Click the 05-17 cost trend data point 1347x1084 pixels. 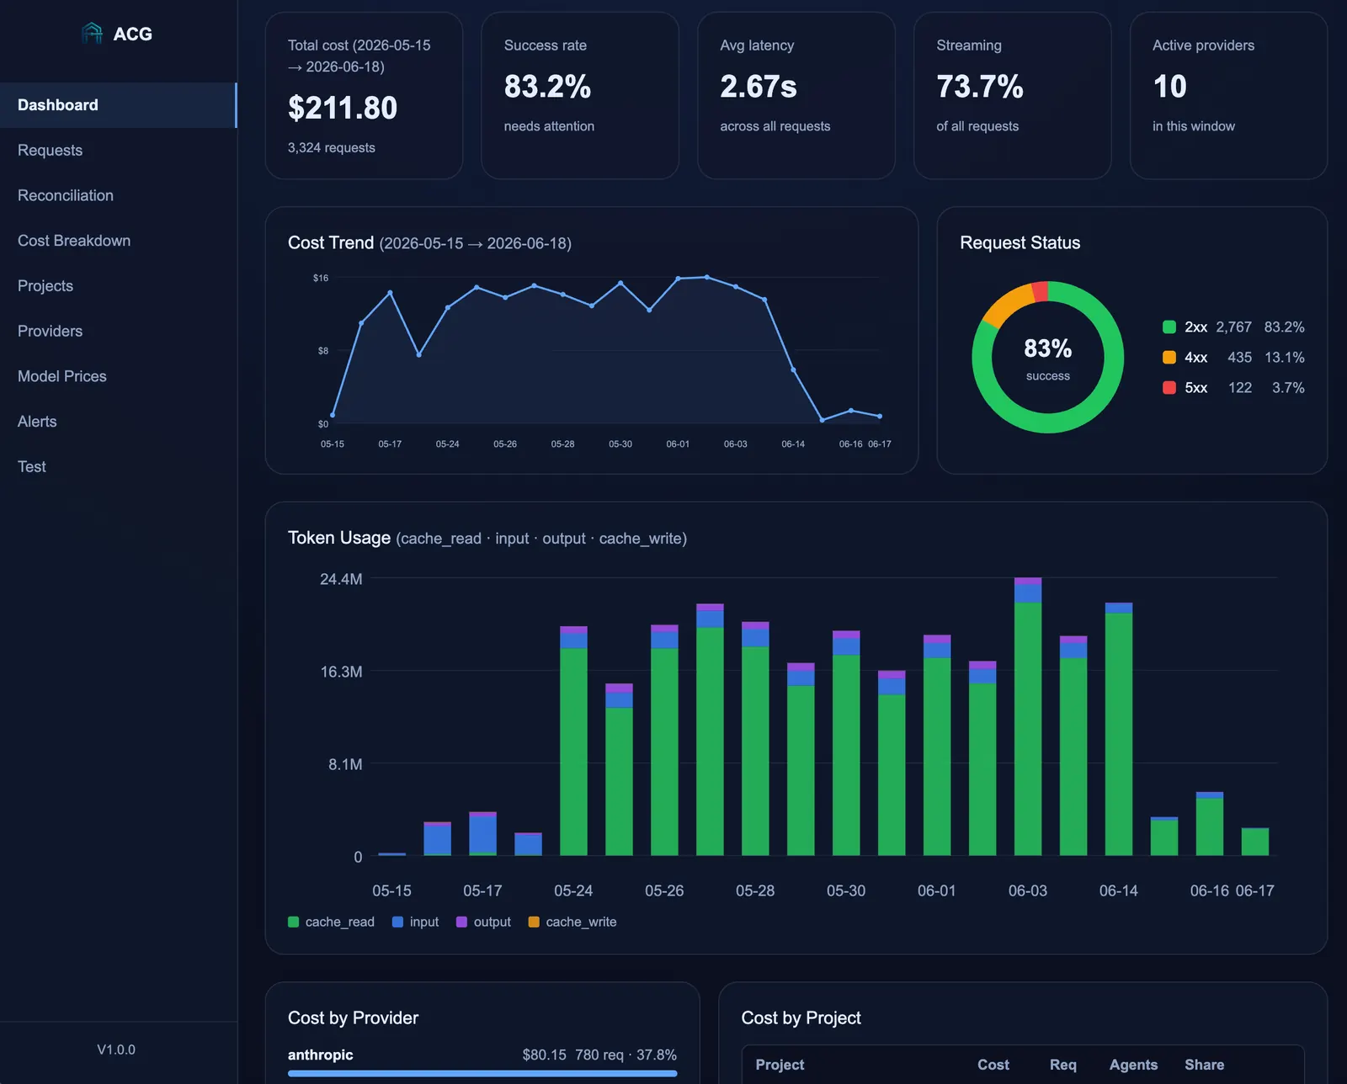[390, 293]
